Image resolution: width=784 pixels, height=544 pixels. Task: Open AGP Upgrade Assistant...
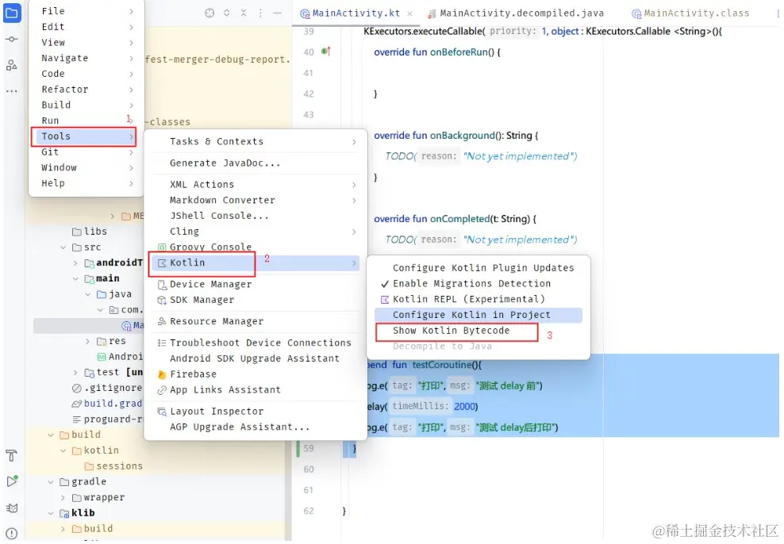coord(256,427)
